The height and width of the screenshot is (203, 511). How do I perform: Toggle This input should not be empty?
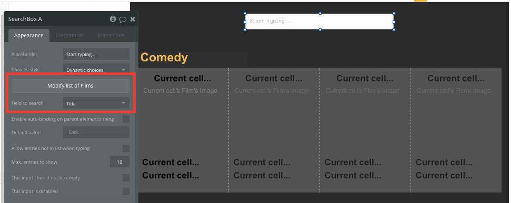tap(126, 178)
